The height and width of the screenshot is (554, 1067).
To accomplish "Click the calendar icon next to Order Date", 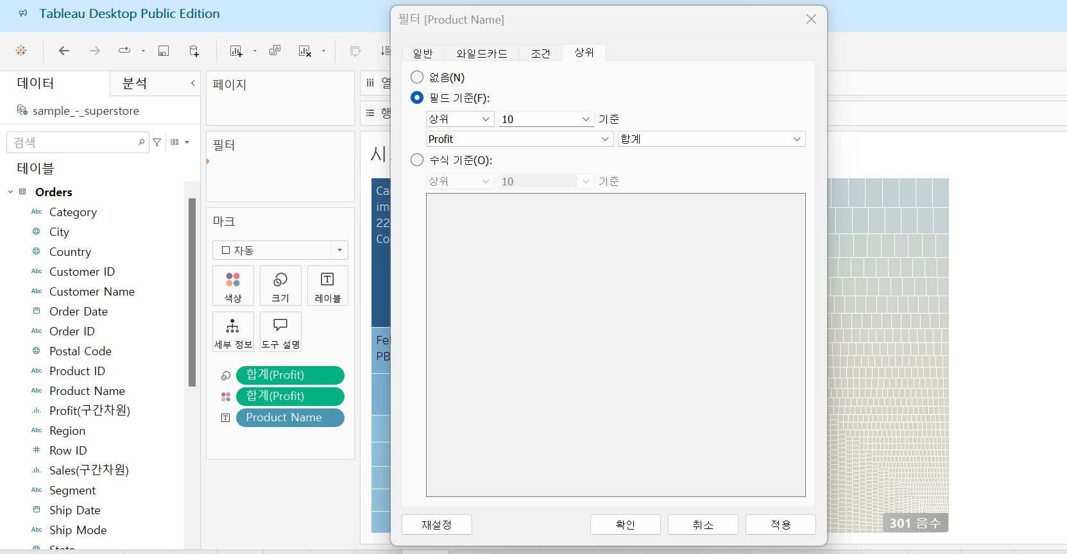I will pyautogui.click(x=37, y=311).
